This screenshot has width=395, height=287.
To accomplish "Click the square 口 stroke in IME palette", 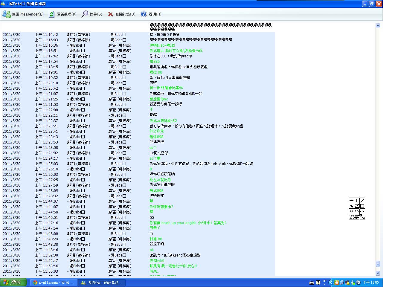I will [362, 206].
